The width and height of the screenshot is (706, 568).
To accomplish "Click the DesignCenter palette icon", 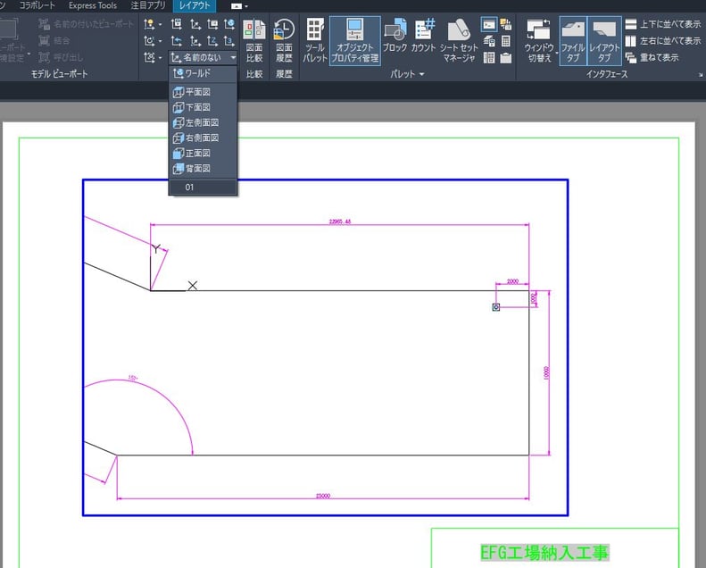I will (489, 58).
